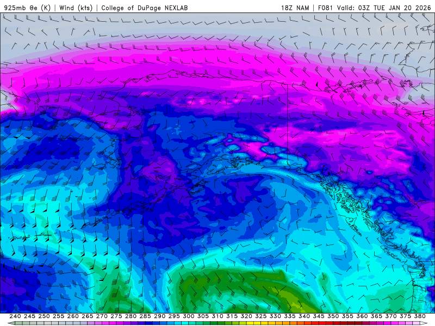Image resolution: width=435 pixels, height=326 pixels.
Task: Click the "925mb θe (K)" title text
Action: (27, 8)
